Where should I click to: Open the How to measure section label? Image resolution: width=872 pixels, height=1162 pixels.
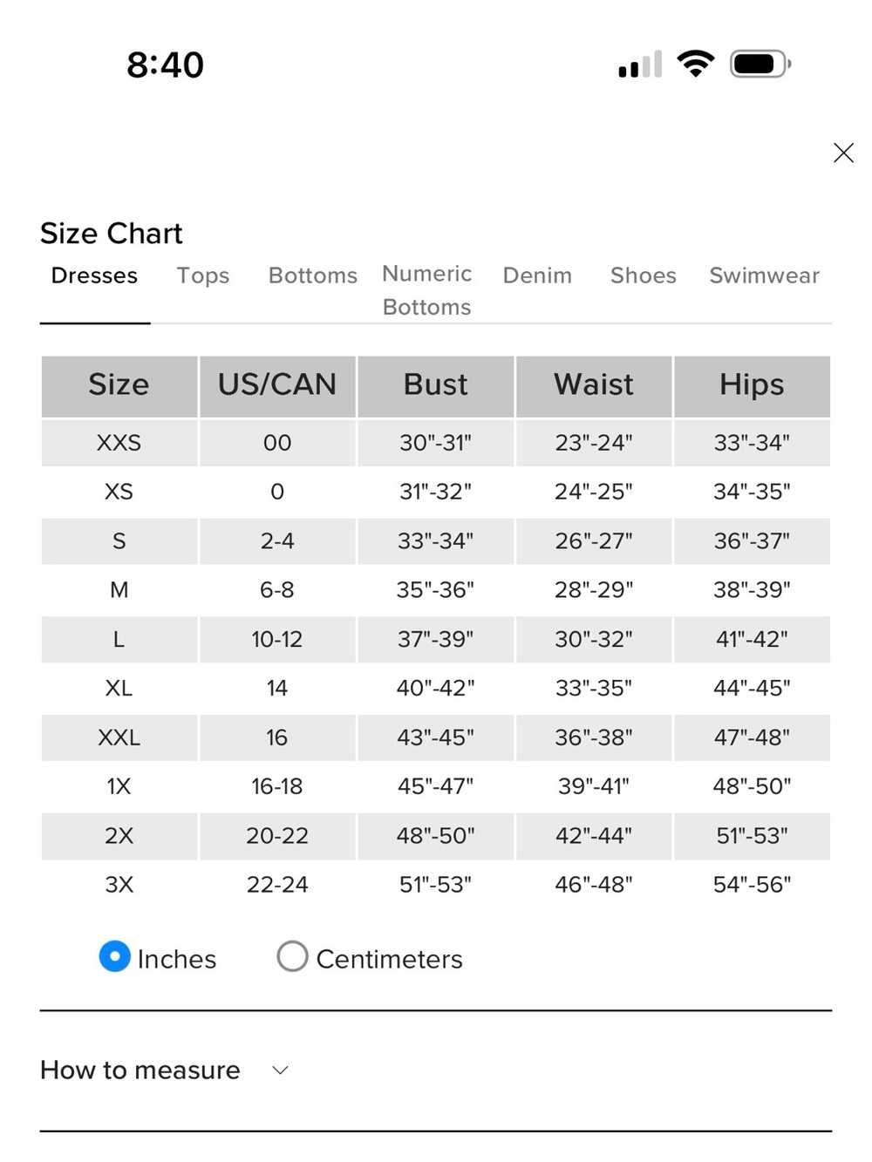point(140,1070)
